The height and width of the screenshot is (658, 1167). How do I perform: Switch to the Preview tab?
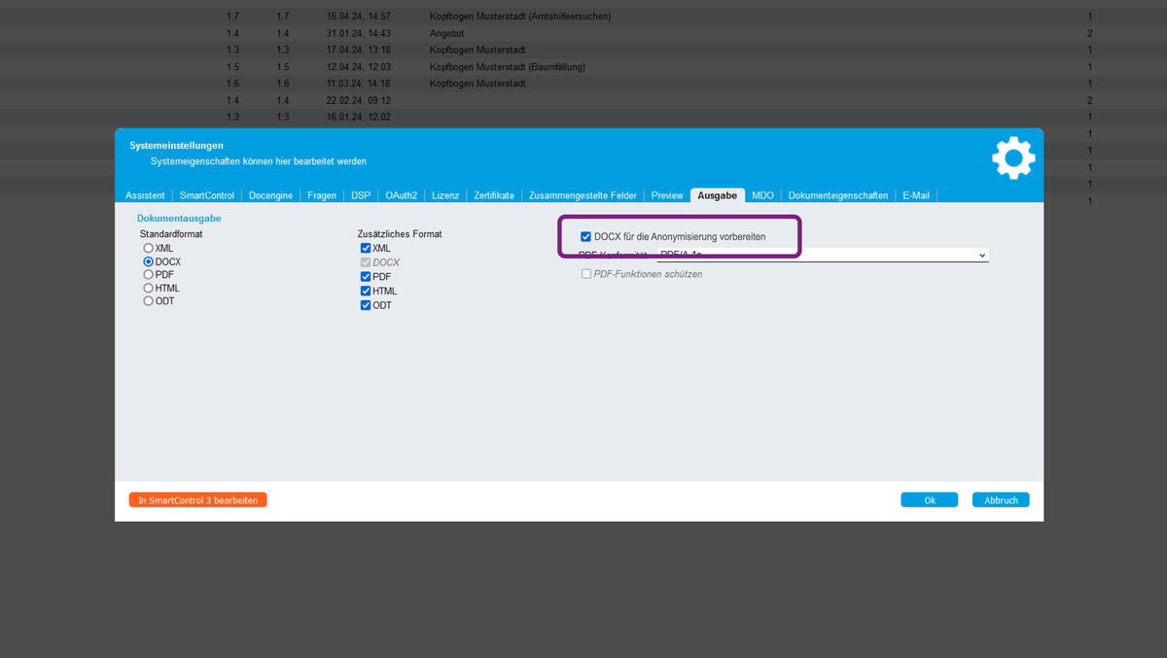coord(666,195)
